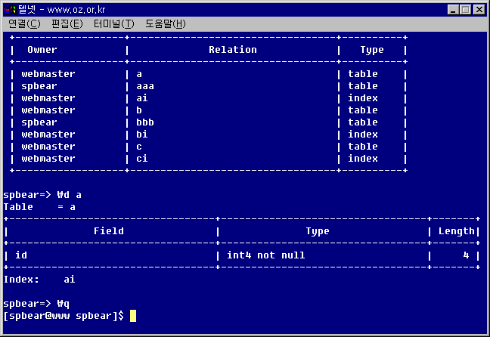Close the Telnet window
Image resolution: width=490 pixels, height=337 pixels.
tap(479, 9)
